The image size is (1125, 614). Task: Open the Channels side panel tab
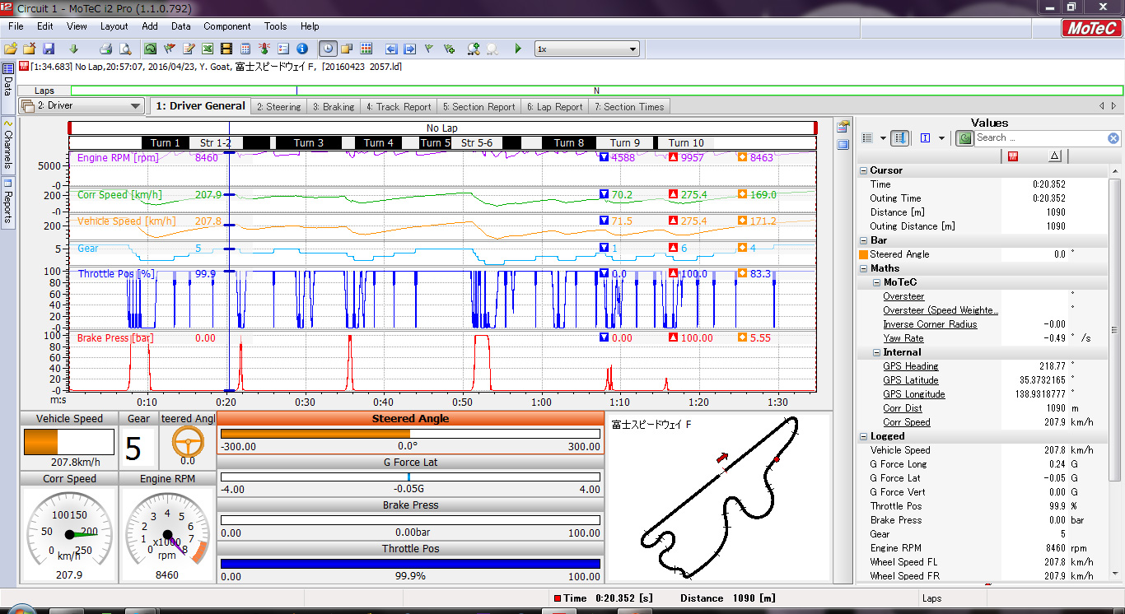[8, 145]
